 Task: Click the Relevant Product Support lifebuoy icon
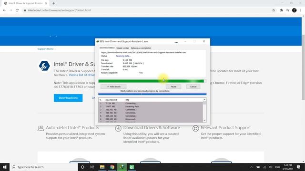pos(195,128)
